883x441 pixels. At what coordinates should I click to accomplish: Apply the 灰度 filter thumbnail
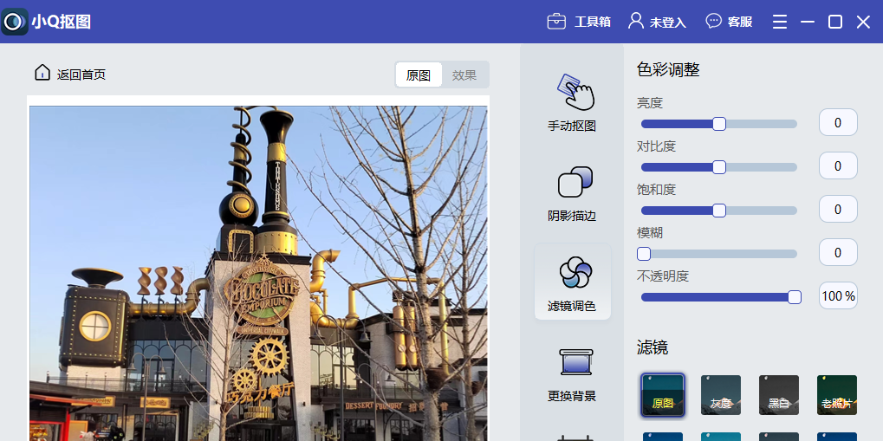pyautogui.click(x=721, y=395)
